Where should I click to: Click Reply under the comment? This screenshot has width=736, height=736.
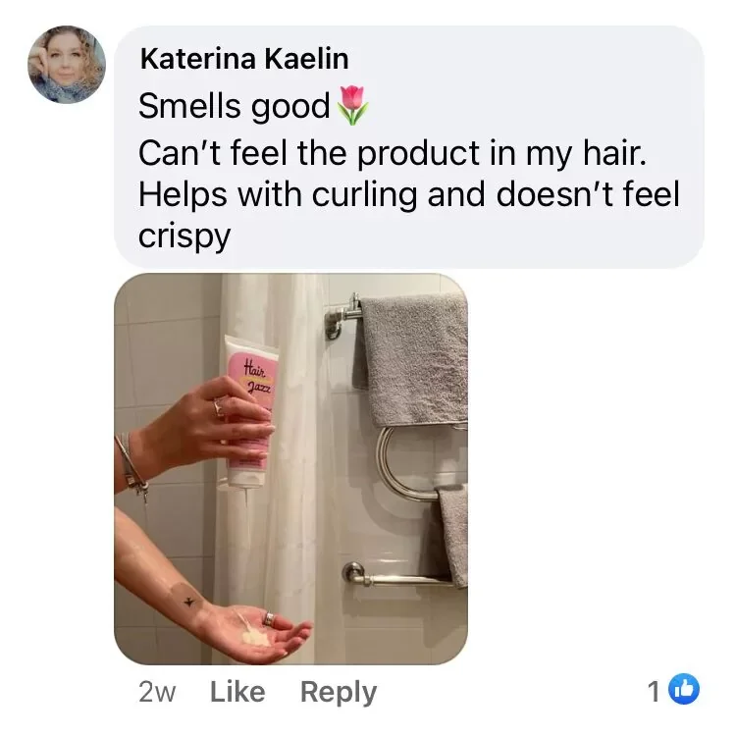[339, 693]
